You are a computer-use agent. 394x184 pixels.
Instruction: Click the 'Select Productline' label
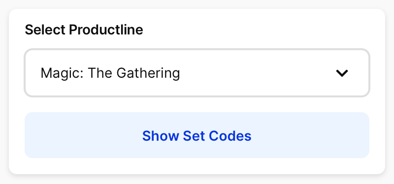coord(84,30)
